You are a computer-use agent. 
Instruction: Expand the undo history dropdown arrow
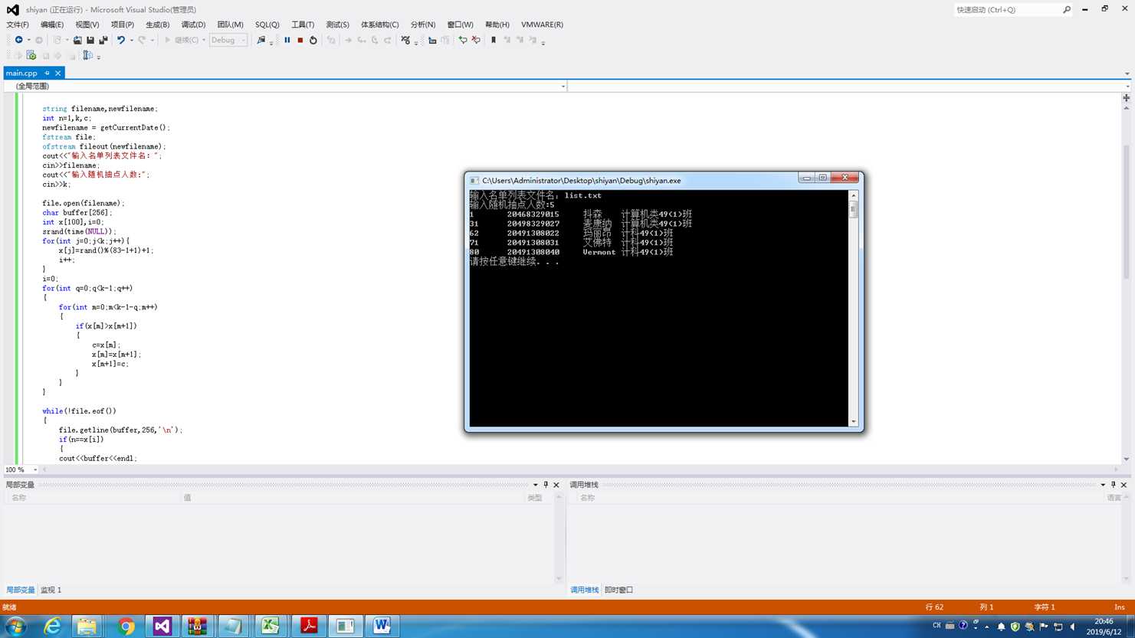tap(131, 40)
